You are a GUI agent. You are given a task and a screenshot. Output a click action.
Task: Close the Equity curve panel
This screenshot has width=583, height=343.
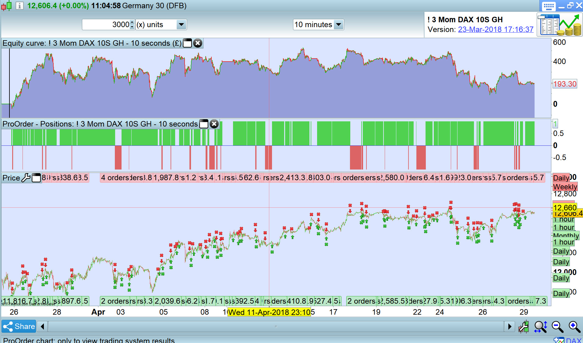coord(198,43)
